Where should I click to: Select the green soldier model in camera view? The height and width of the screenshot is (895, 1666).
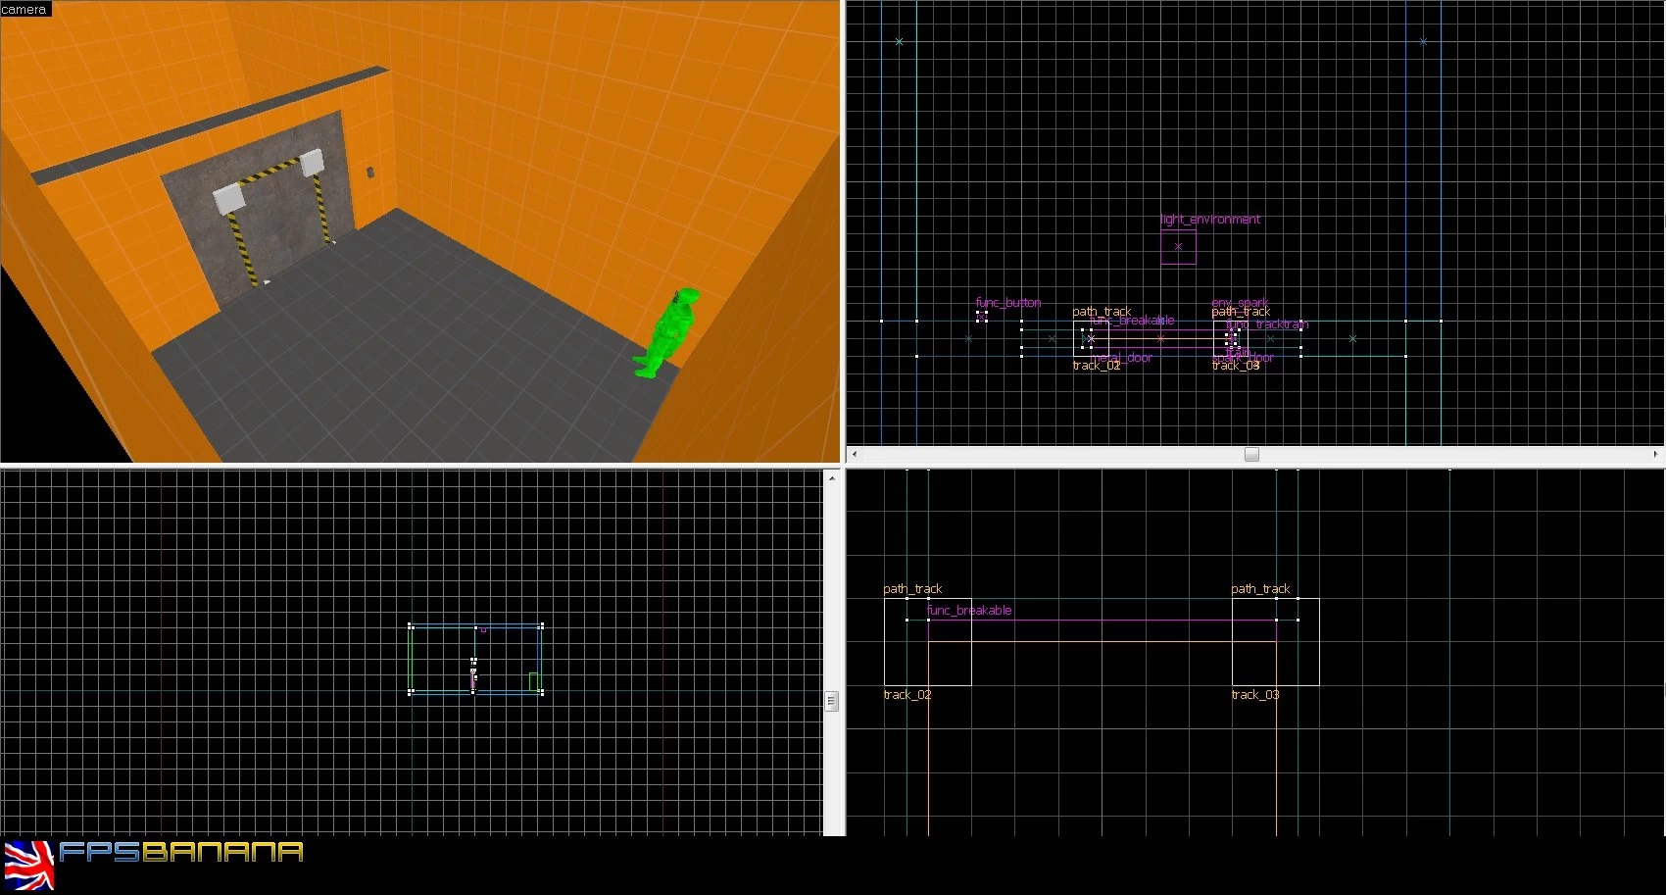[x=666, y=333]
